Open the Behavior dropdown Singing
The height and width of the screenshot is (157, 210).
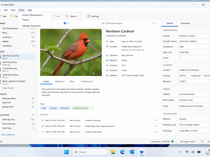pos(194,119)
